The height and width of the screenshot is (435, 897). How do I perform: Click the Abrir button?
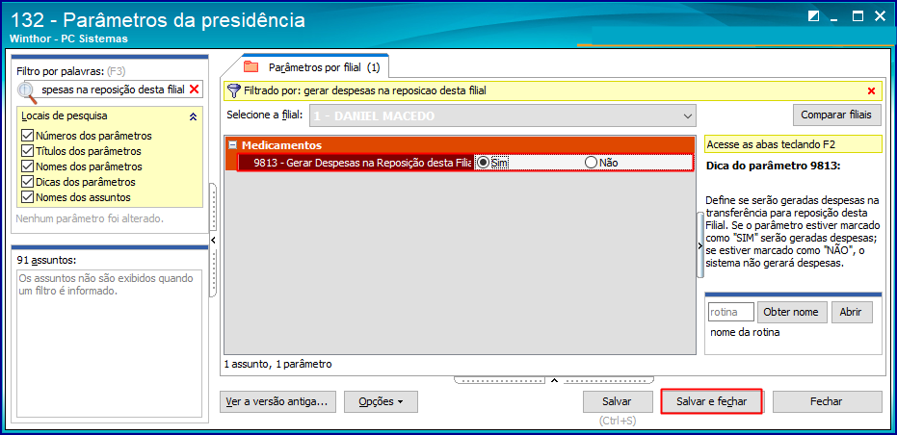851,312
